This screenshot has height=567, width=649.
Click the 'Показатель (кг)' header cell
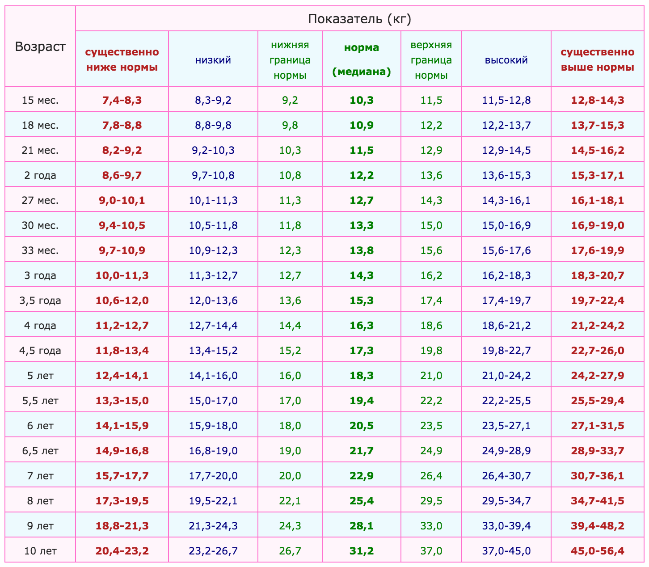360,19
